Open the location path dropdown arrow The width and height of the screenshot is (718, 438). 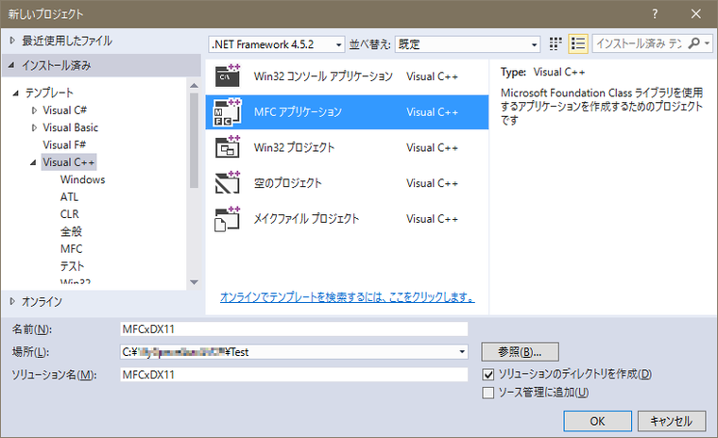pos(462,352)
